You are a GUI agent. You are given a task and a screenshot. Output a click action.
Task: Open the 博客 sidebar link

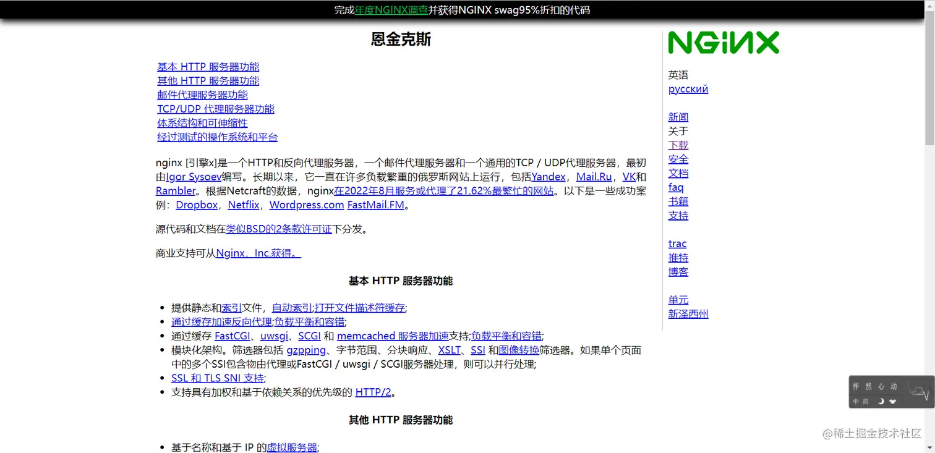[x=678, y=272]
